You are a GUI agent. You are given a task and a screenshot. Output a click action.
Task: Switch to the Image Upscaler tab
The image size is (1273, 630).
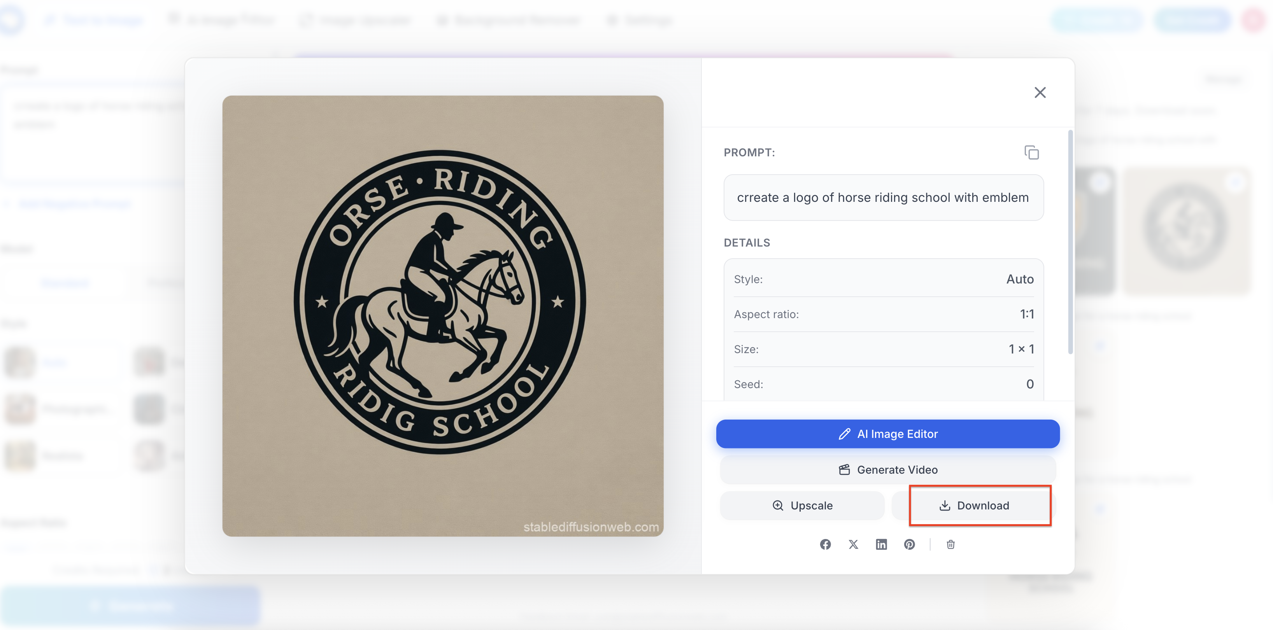(355, 20)
